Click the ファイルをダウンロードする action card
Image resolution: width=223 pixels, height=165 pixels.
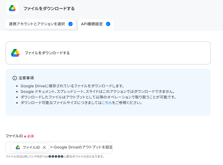[108, 53]
